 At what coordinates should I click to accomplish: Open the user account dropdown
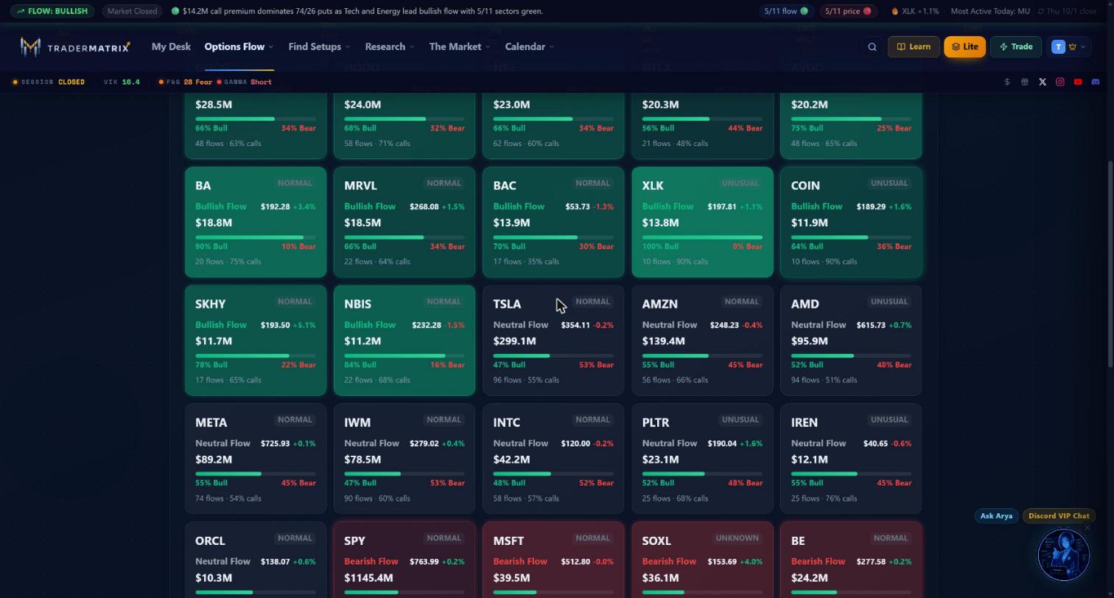point(1068,47)
